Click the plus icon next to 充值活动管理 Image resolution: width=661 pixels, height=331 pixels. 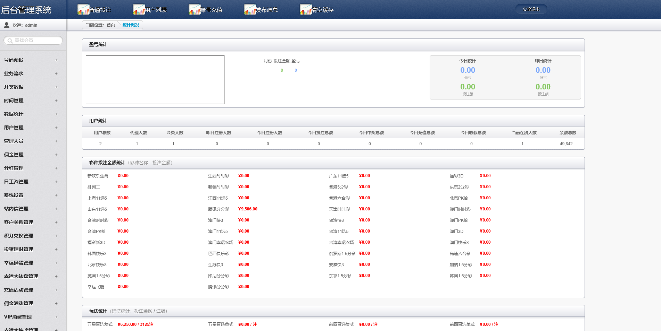pos(56,290)
